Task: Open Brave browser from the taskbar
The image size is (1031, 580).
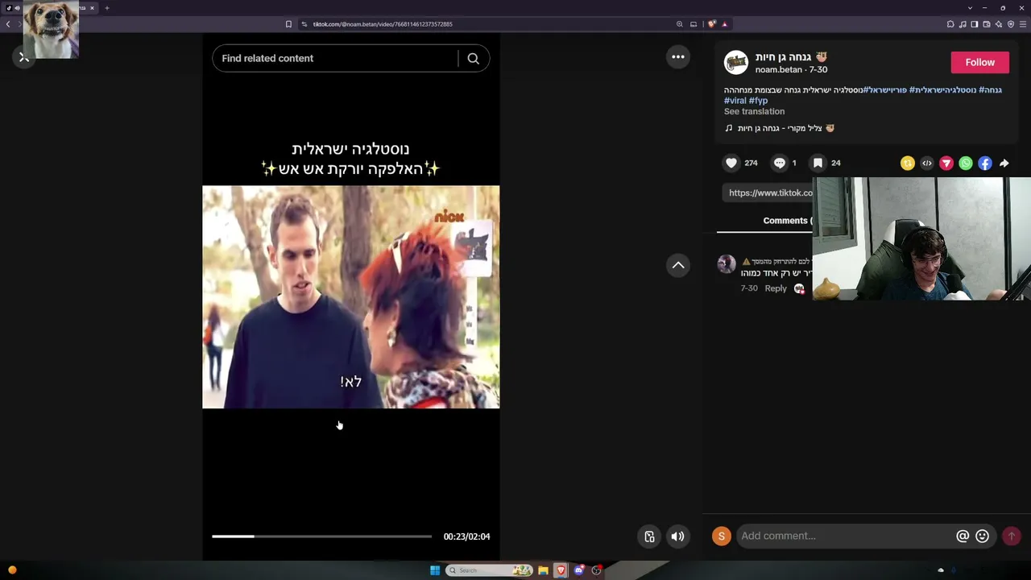Action: tap(561, 570)
